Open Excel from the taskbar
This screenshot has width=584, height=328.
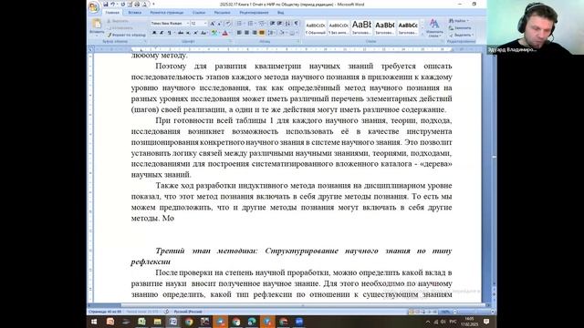click(x=141, y=322)
